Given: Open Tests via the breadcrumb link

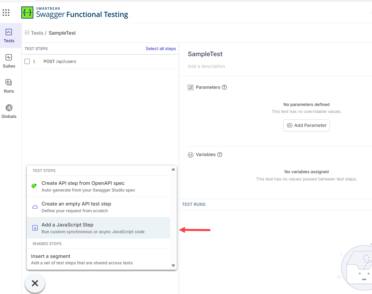Looking at the screenshot, I should pos(36,33).
